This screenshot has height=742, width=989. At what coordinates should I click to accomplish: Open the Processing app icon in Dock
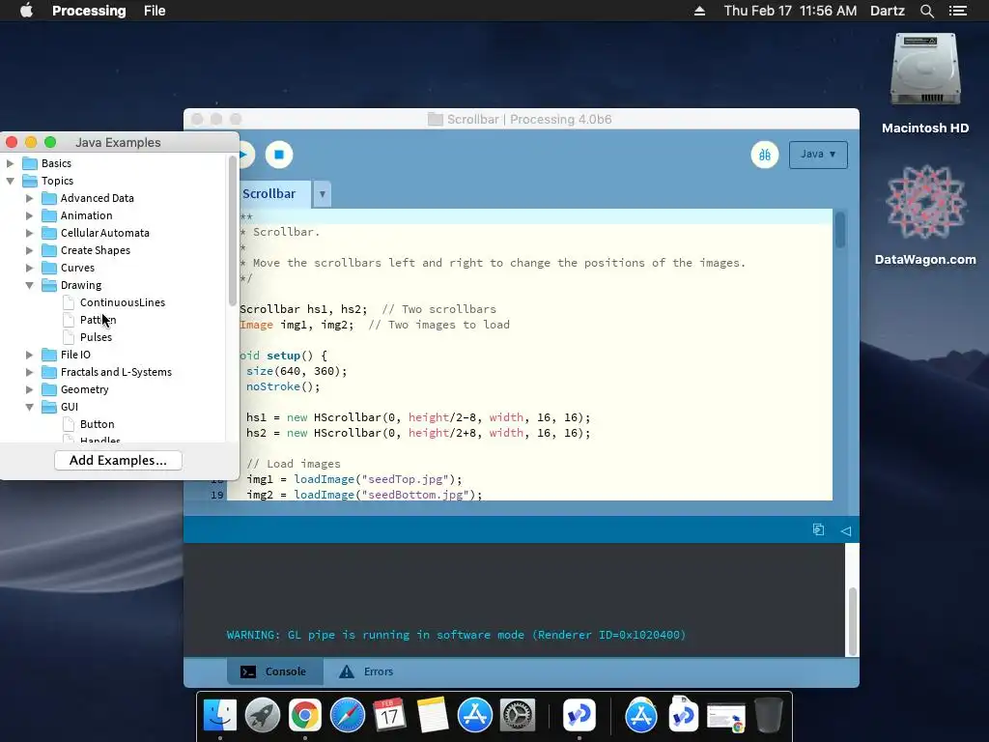point(579,715)
